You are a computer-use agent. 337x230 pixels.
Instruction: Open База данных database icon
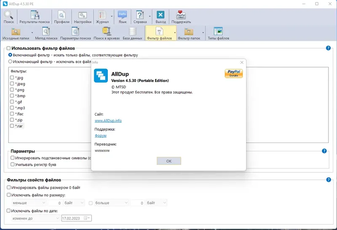click(132, 33)
